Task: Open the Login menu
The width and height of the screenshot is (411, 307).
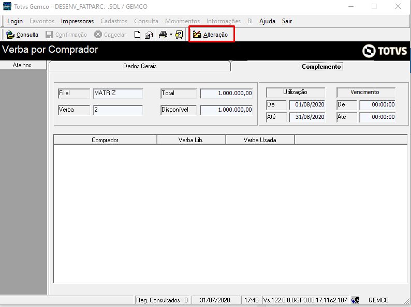Action: (15, 21)
